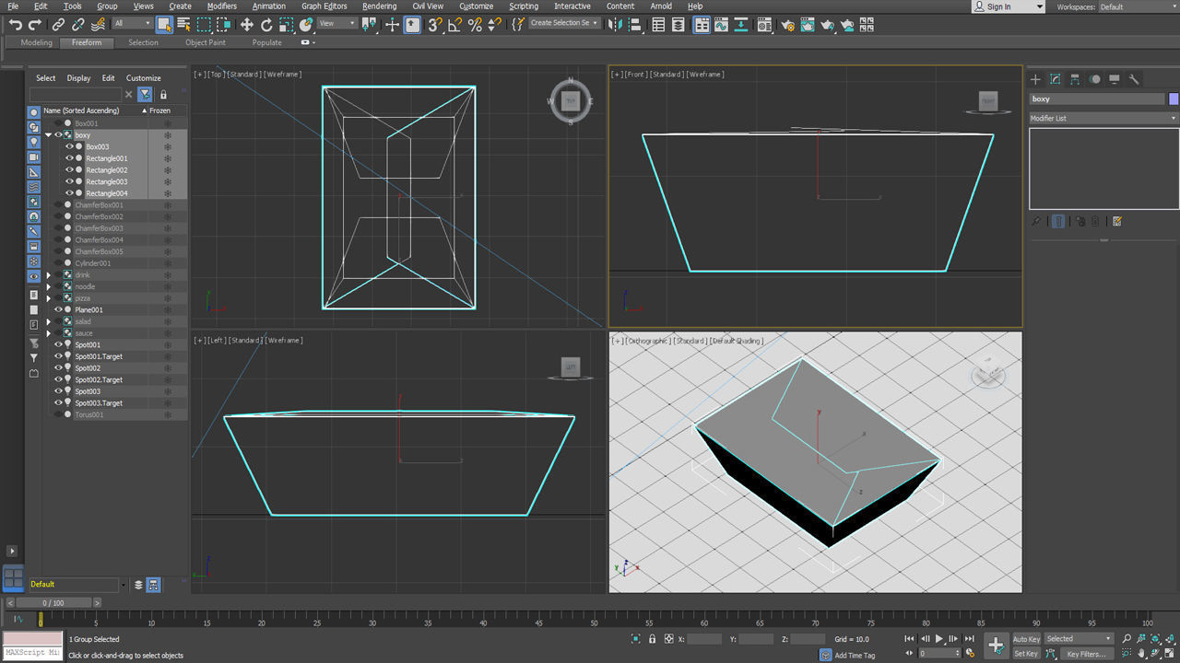Open Create Selection Set dropdown
Image resolution: width=1180 pixels, height=663 pixels.
point(565,23)
